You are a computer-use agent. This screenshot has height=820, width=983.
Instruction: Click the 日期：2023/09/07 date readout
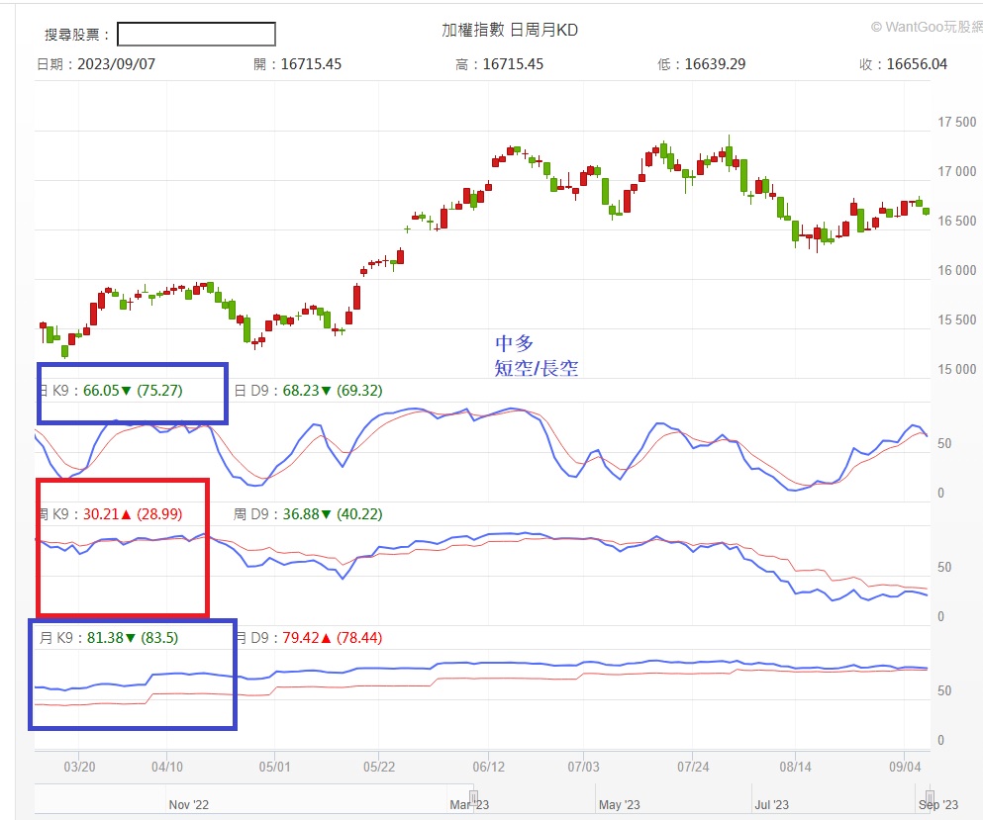click(x=96, y=64)
